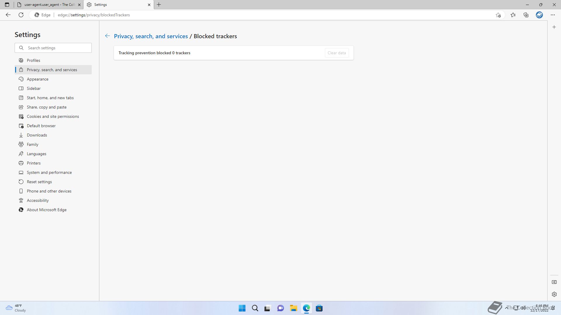Open Reset settings section
The width and height of the screenshot is (561, 315).
point(53,182)
